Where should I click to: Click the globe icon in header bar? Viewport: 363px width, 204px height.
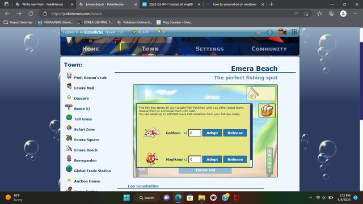click(x=269, y=32)
